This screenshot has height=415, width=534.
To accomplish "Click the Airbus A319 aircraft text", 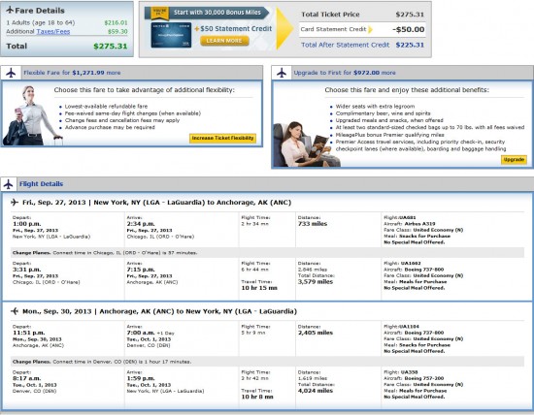I will pos(419,224).
